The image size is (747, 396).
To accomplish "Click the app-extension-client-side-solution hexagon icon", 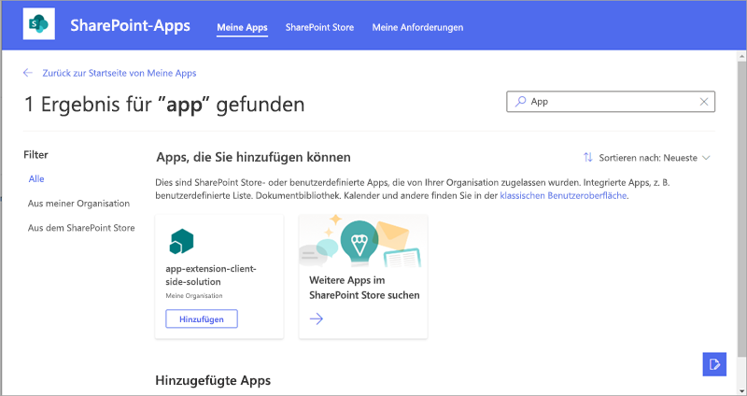I will tap(181, 242).
